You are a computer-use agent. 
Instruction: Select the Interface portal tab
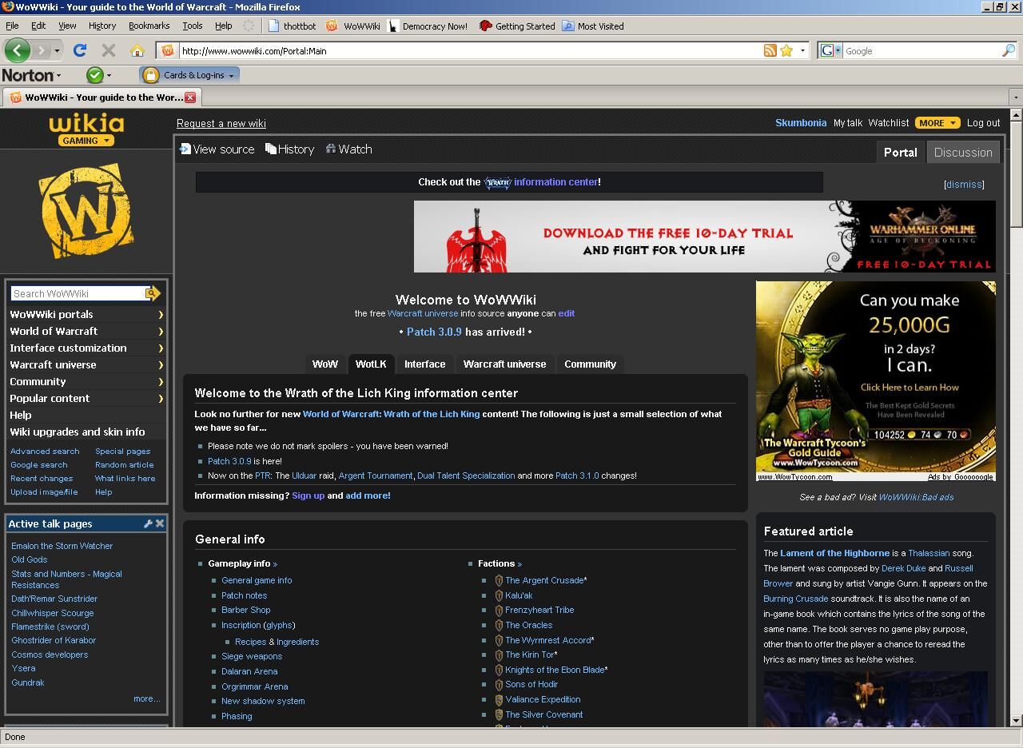coord(424,364)
